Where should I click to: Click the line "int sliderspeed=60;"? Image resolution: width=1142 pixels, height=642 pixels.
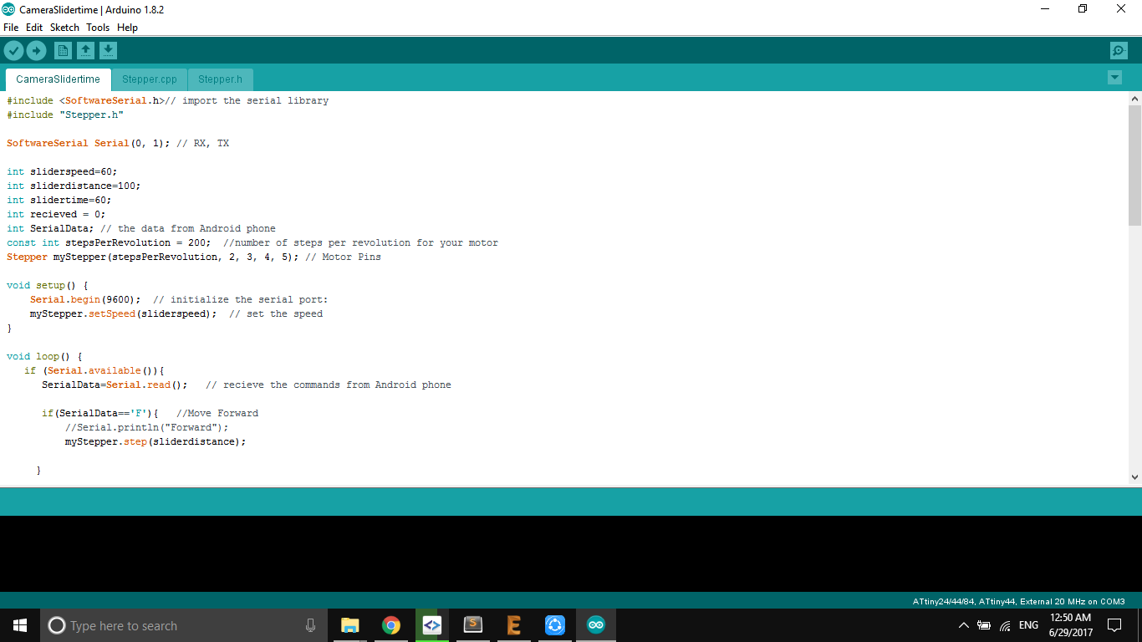pyautogui.click(x=62, y=171)
